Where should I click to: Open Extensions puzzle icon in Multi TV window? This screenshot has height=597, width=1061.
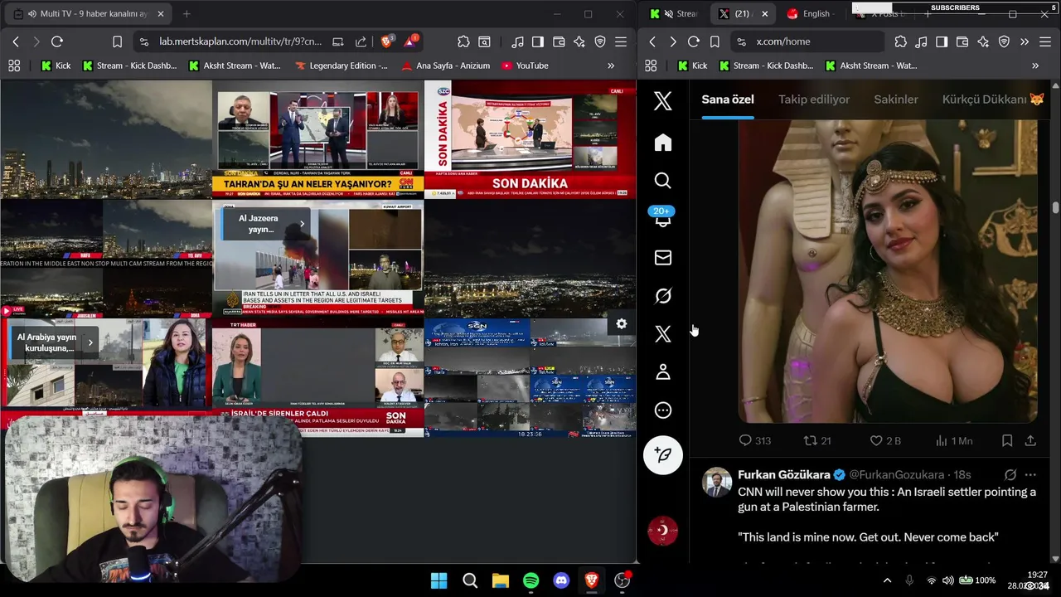[463, 41]
